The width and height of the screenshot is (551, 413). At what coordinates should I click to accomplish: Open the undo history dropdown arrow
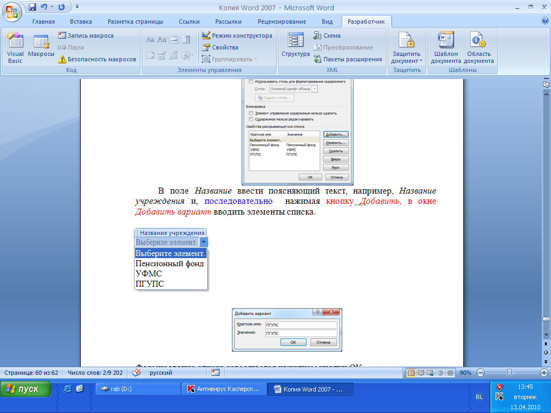(52, 7)
